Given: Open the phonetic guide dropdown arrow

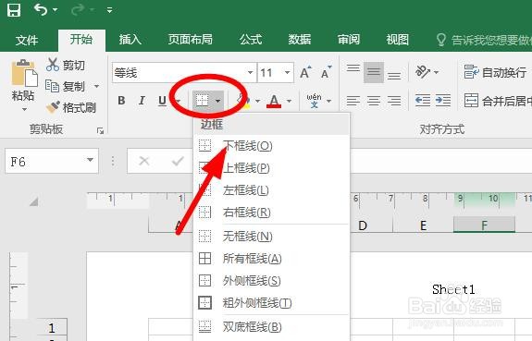Looking at the screenshot, I should click(328, 101).
